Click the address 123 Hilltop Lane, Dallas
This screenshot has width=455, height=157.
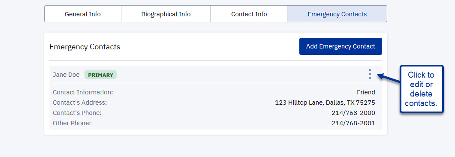[x=325, y=103]
